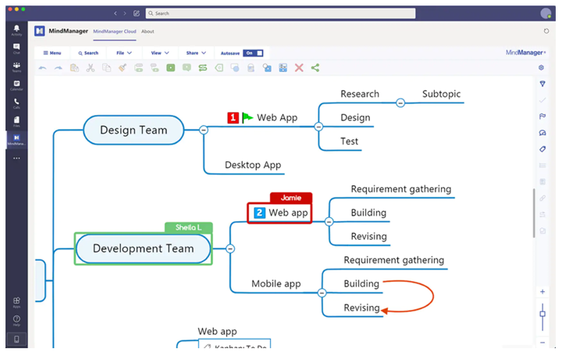Click the red X delete icon
This screenshot has width=562, height=356.
tap(299, 69)
